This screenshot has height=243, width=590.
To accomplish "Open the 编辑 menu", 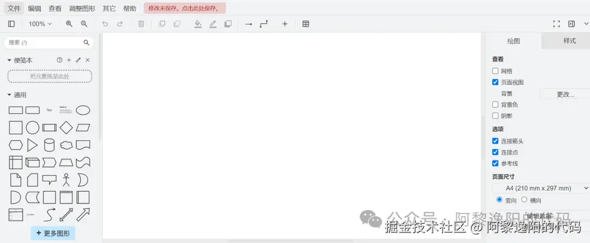I will (34, 8).
